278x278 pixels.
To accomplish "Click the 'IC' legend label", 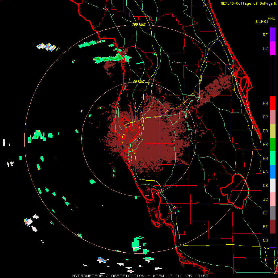I will [x=265, y=200].
